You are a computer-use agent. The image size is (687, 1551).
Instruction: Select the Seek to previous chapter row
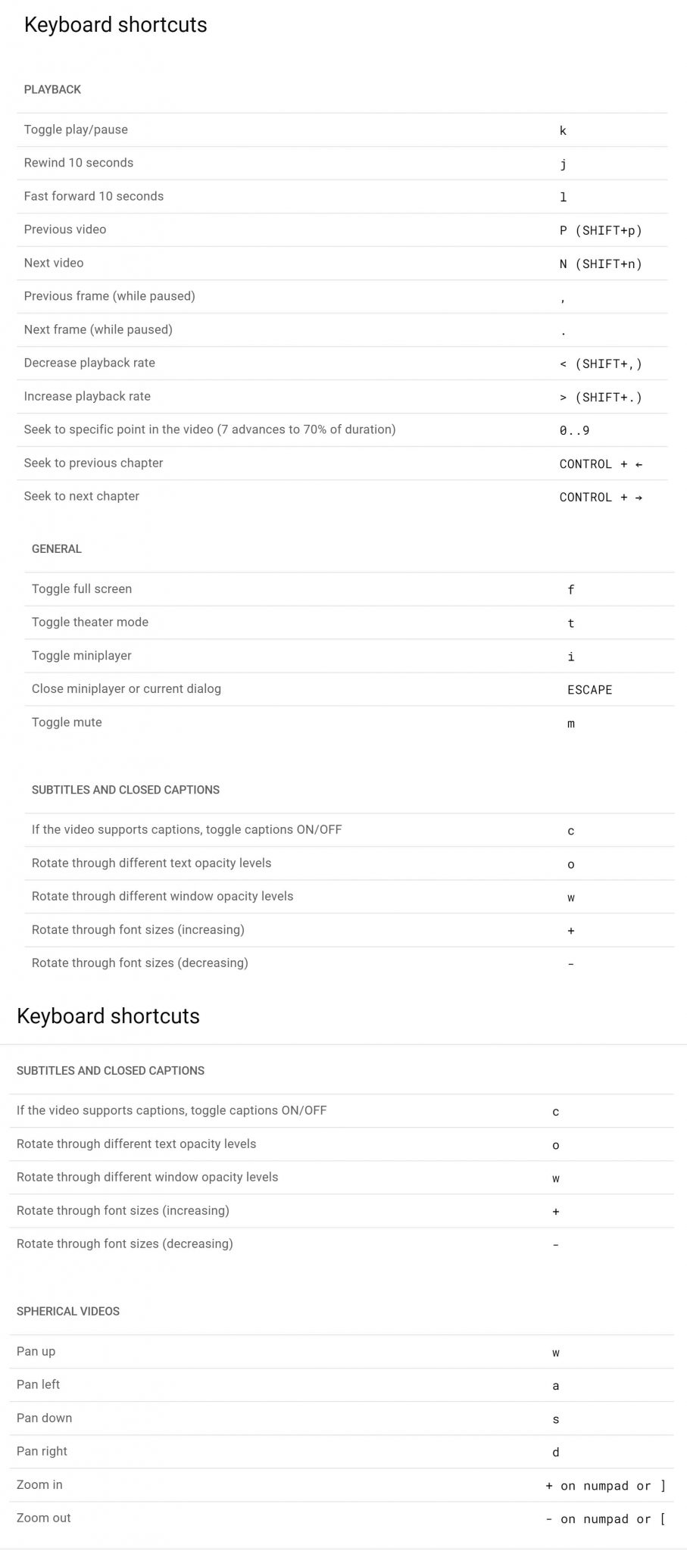tap(93, 463)
